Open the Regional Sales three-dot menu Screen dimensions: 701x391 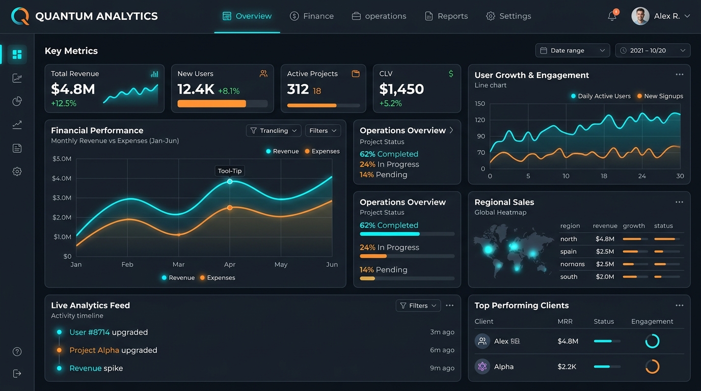679,202
